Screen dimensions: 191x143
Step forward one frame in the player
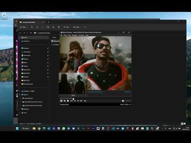(85, 101)
